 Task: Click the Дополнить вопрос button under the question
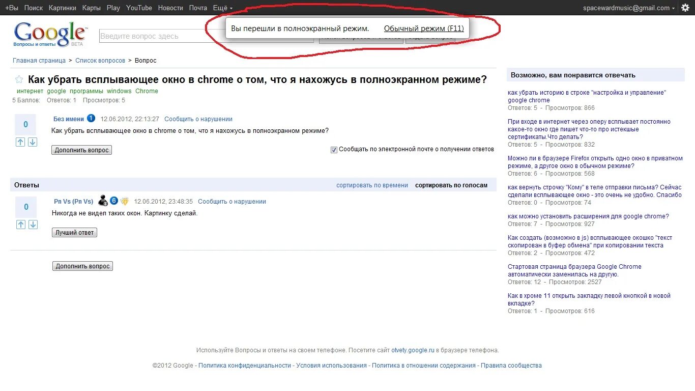(81, 150)
